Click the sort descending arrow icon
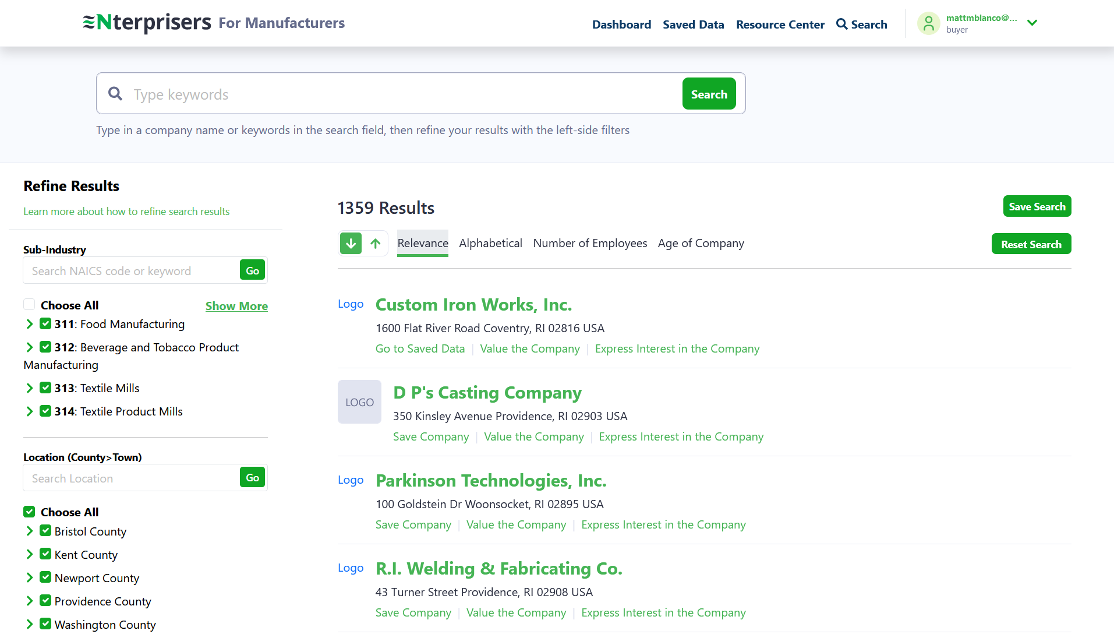 tap(351, 244)
